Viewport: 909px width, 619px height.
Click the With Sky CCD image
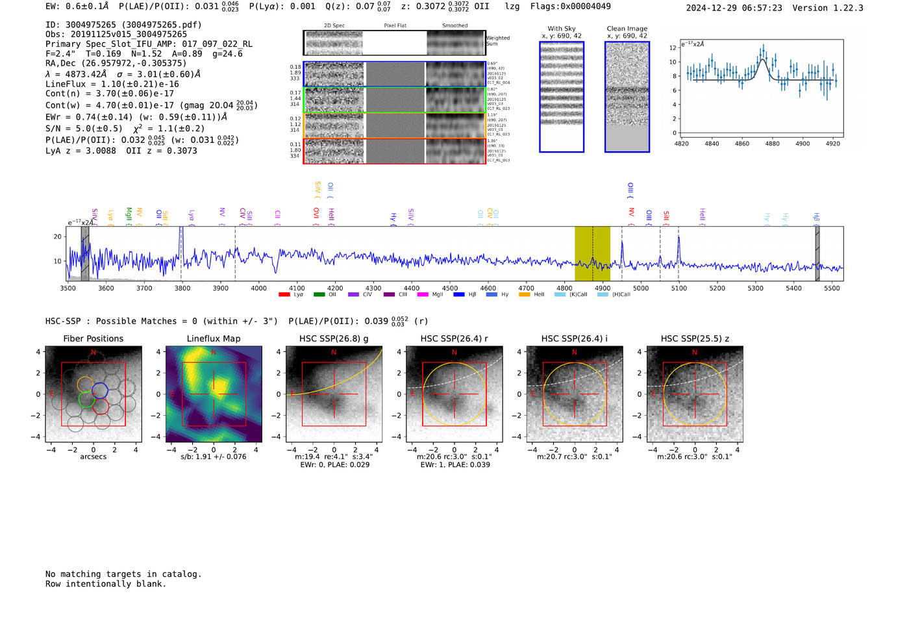562,97
